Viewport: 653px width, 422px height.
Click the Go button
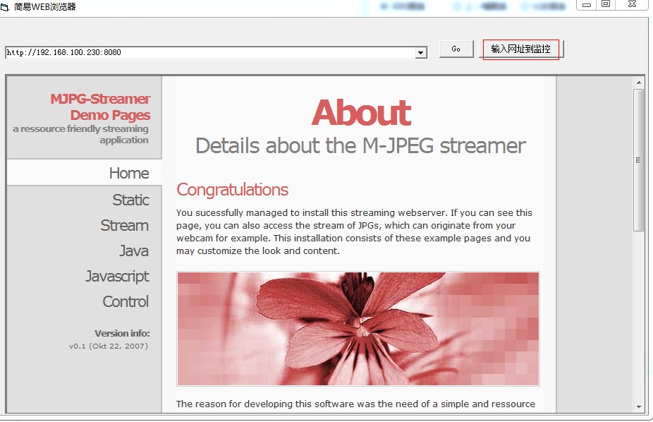coord(456,49)
